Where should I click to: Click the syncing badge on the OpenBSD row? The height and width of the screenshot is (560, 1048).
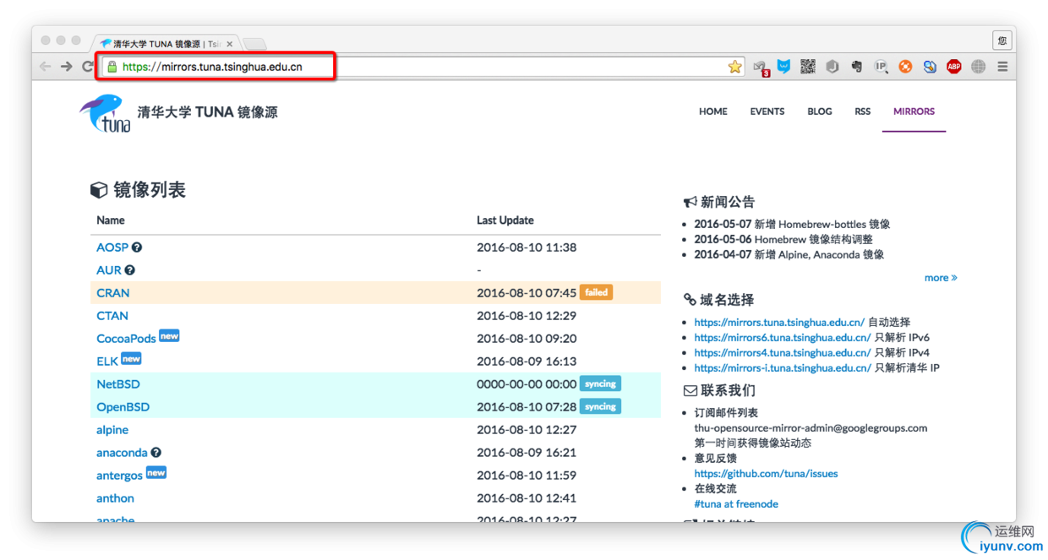coord(600,406)
